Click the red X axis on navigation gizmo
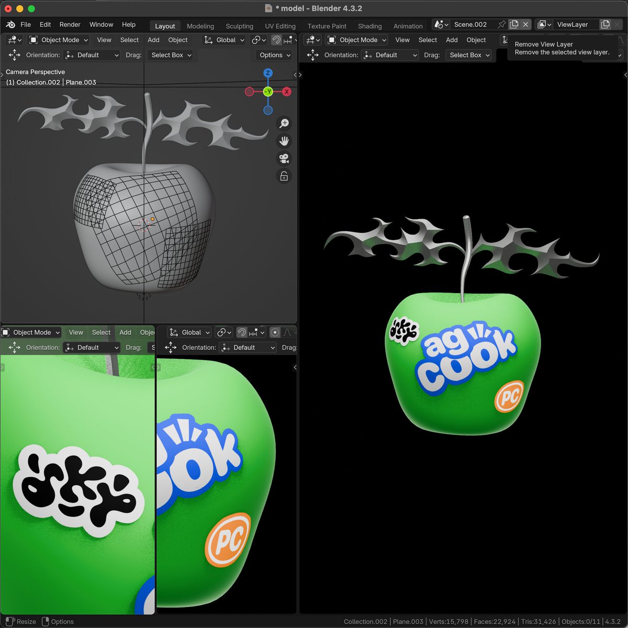The height and width of the screenshot is (628, 628). (287, 92)
